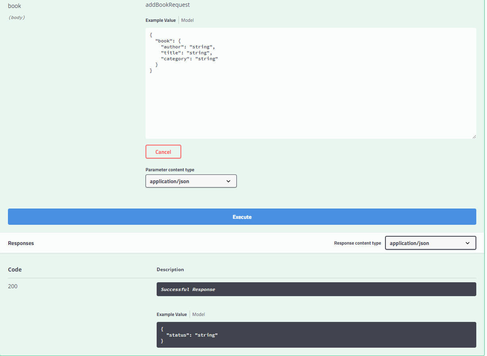Click the blue Execute button
487x356 pixels.
click(242, 217)
